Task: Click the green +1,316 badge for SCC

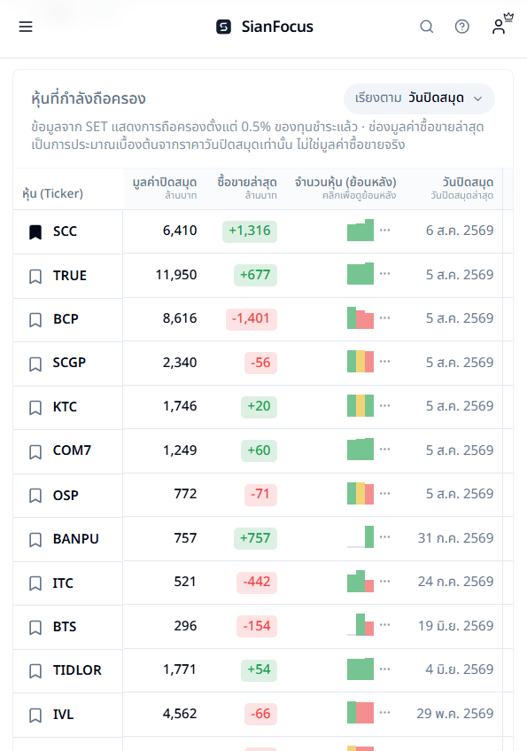Action: [250, 231]
